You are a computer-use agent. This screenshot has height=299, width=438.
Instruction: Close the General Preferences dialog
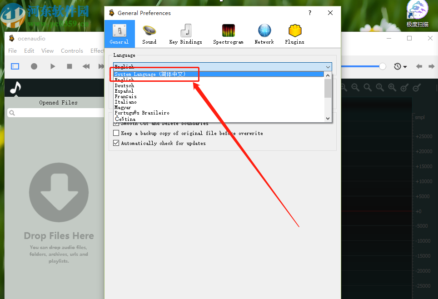coord(330,13)
